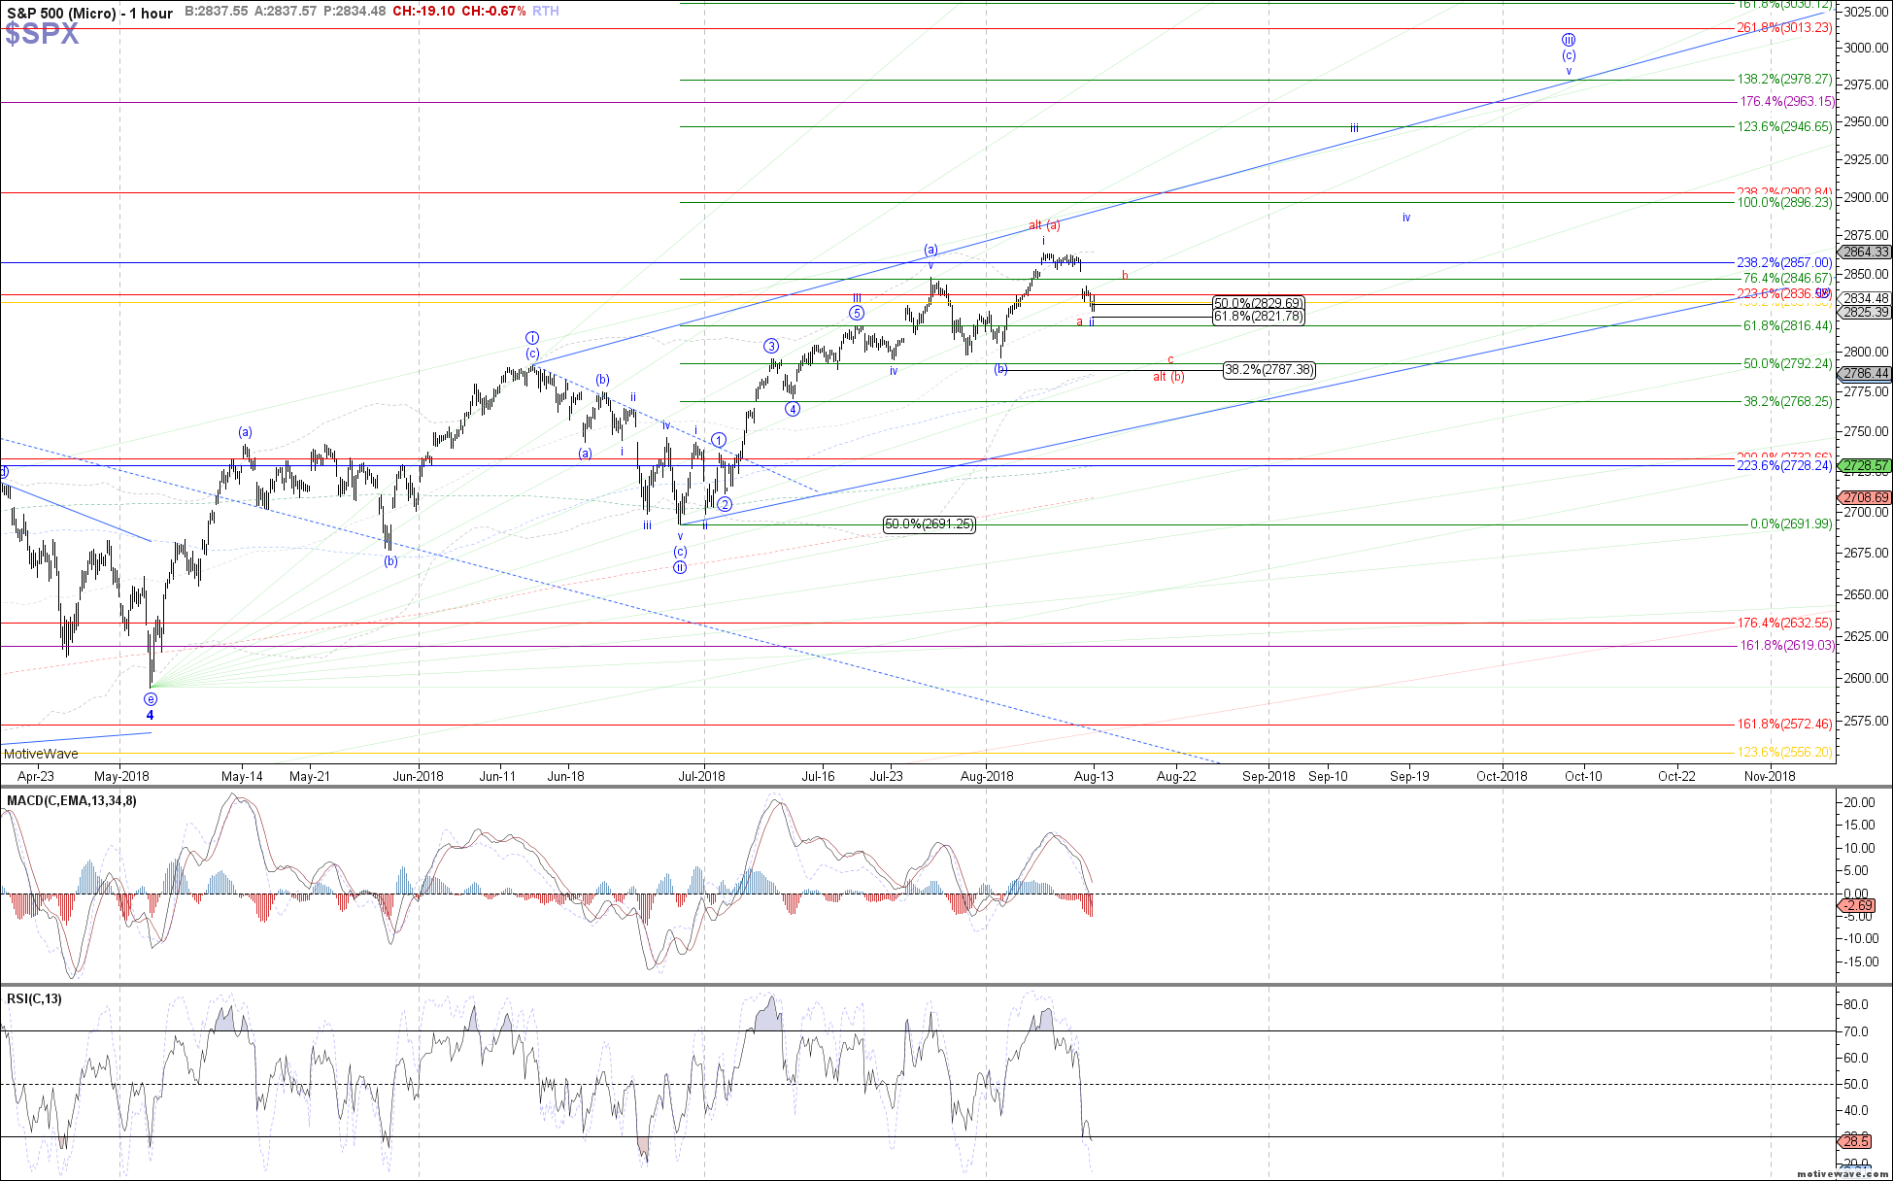This screenshot has width=1893, height=1181.
Task: Click the Jul-2018 date on the time axis
Action: coord(701,776)
